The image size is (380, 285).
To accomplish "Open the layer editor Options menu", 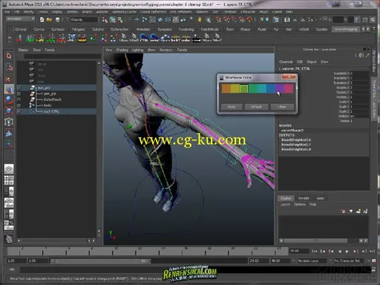I will coord(300,204).
